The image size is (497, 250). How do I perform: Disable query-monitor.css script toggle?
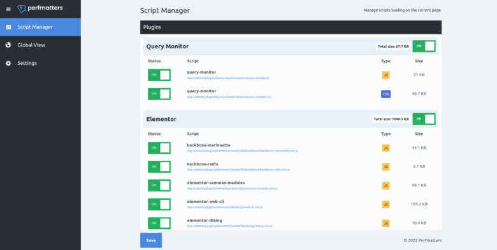(159, 94)
